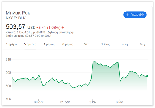
Task: Click the 30 Δεκ date axis label
Action: click(x=39, y=102)
